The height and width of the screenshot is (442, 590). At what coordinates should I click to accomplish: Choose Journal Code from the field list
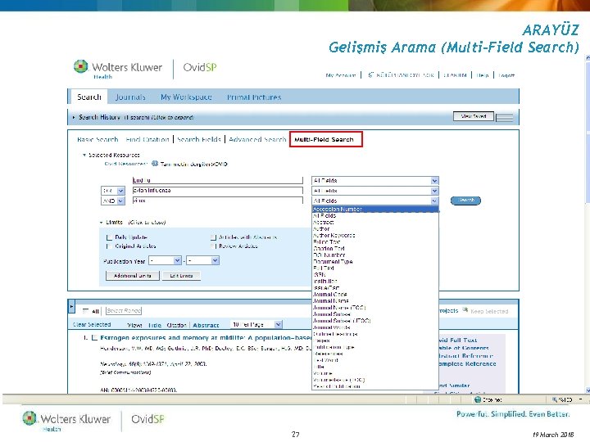375,295
